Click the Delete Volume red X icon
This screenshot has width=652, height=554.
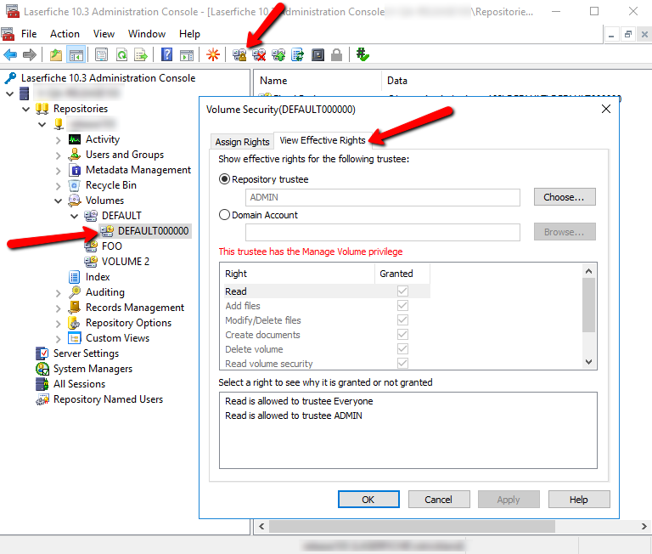coord(259,54)
